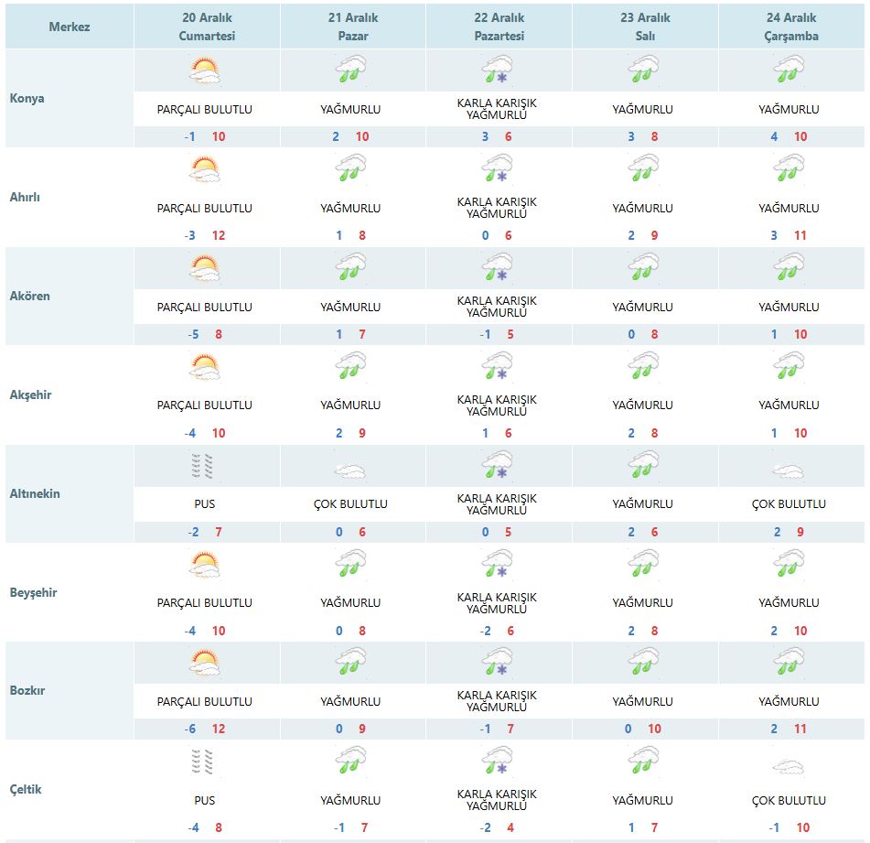Click Konya's partly cloudy icon for 20 Aralık
Screen dimensions: 870x843
(x=205, y=70)
